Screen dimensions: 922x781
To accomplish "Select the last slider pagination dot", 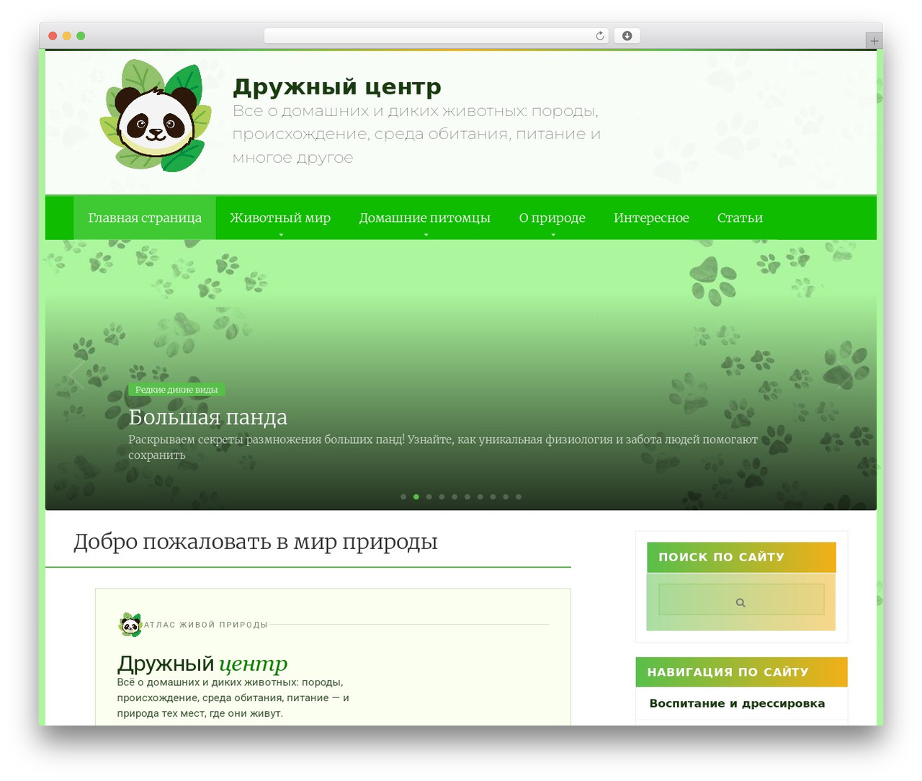I will pos(519,496).
